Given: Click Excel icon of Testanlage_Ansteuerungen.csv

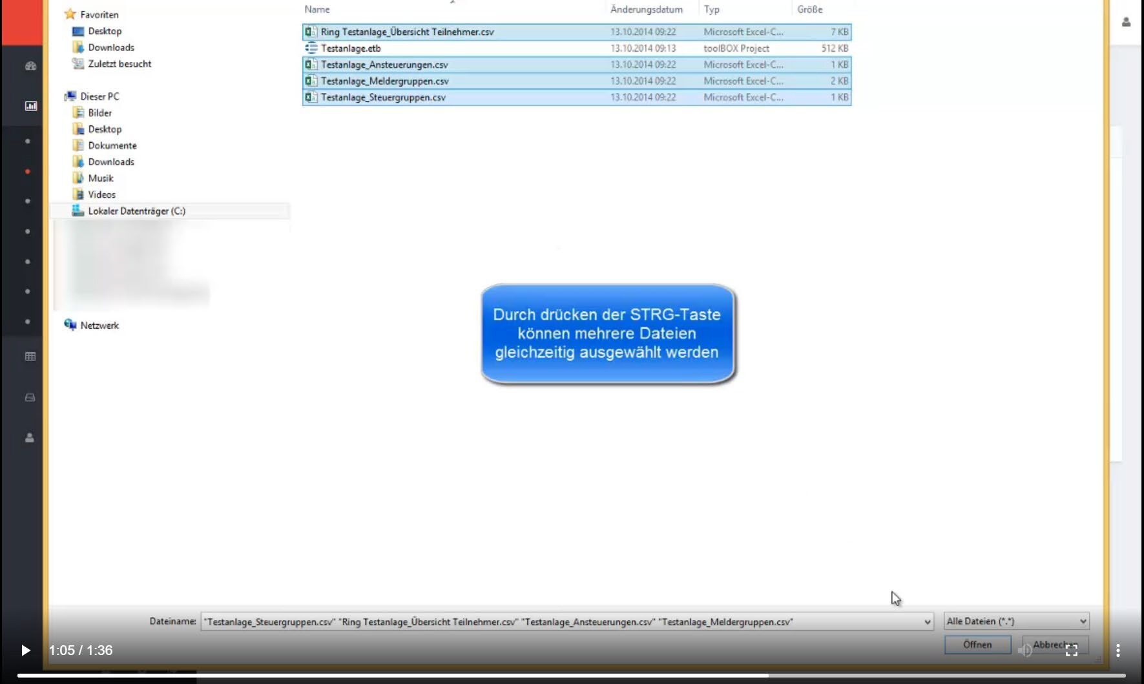Looking at the screenshot, I should pos(311,65).
